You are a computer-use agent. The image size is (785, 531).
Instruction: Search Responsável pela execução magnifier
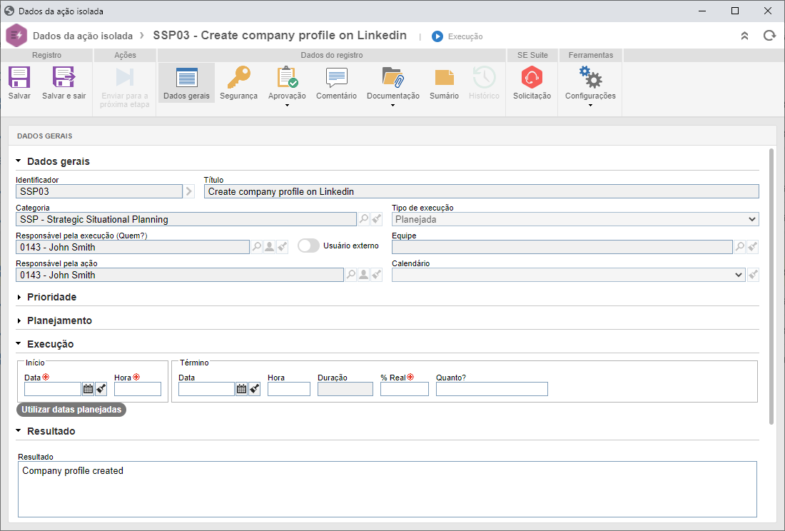[x=256, y=247]
